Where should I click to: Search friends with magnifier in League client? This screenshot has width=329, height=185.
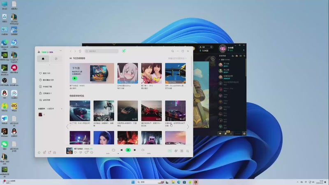click(x=244, y=56)
